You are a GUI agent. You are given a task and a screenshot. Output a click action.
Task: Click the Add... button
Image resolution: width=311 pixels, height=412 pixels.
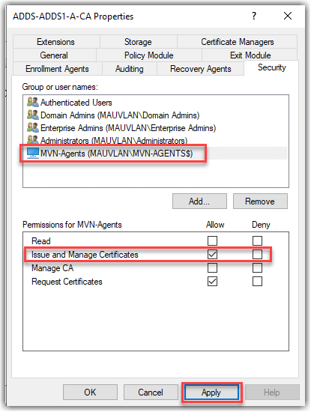(199, 202)
